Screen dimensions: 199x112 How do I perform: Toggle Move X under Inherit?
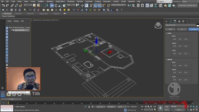click(175, 66)
